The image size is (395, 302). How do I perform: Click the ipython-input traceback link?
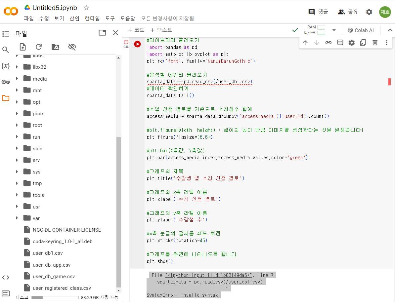[x=209, y=275]
